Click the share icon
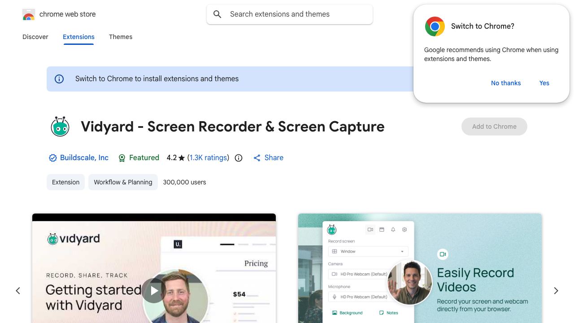The image size is (574, 323). click(257, 158)
